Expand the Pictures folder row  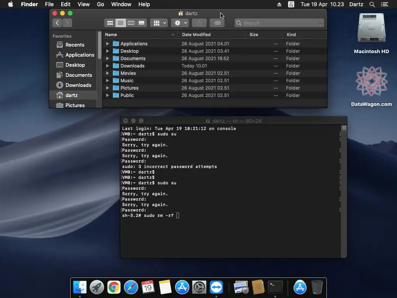pyautogui.click(x=108, y=88)
